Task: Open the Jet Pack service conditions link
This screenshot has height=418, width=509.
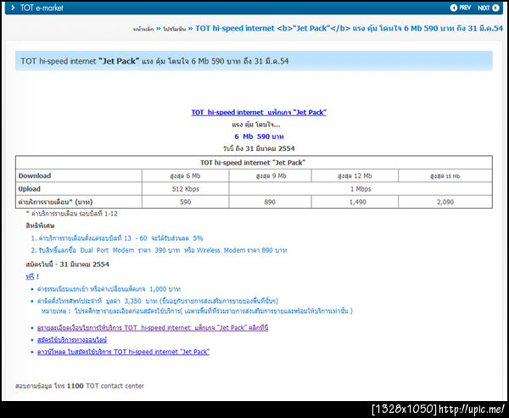Action: pos(153,328)
